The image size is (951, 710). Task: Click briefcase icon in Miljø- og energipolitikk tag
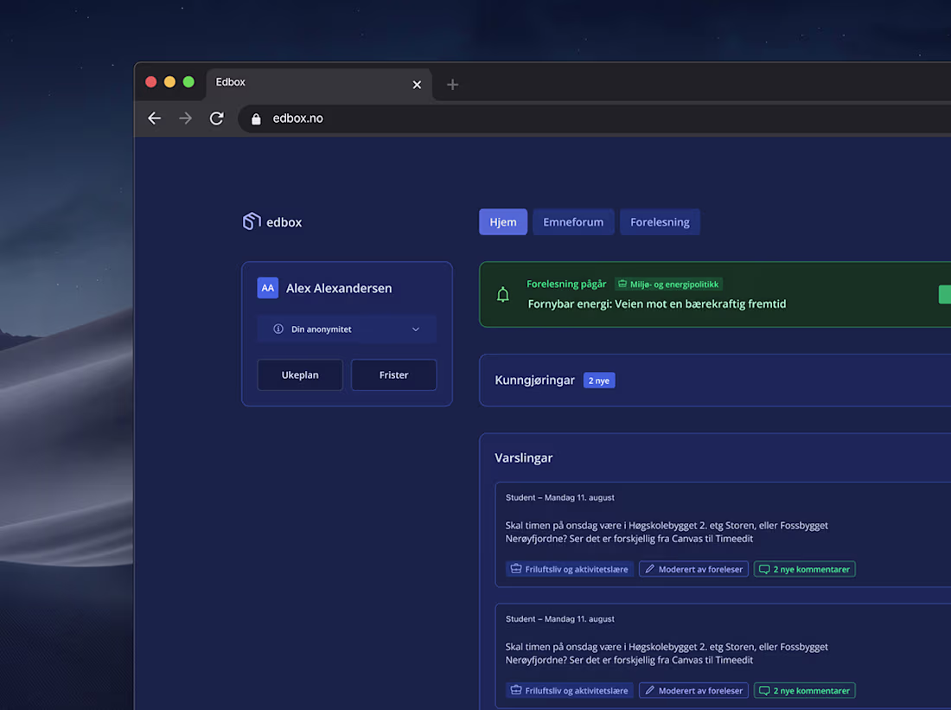622,284
